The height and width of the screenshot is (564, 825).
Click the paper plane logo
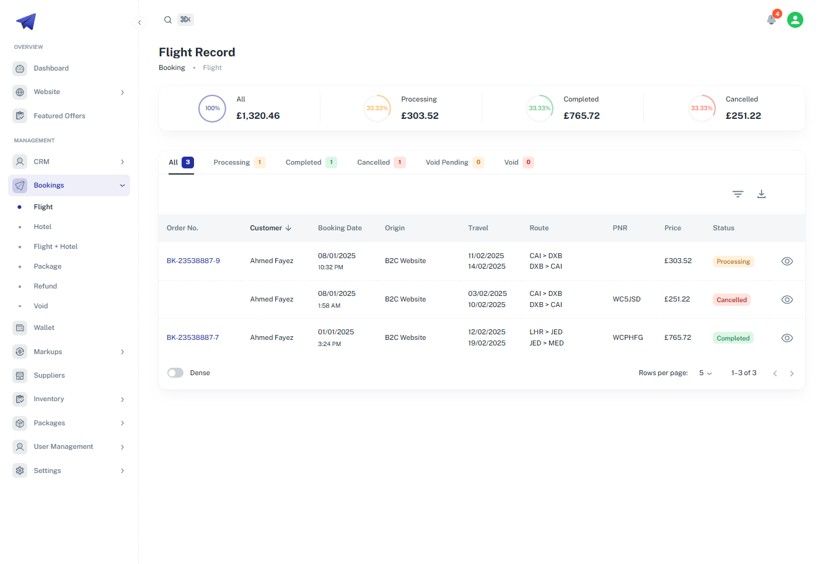(26, 22)
